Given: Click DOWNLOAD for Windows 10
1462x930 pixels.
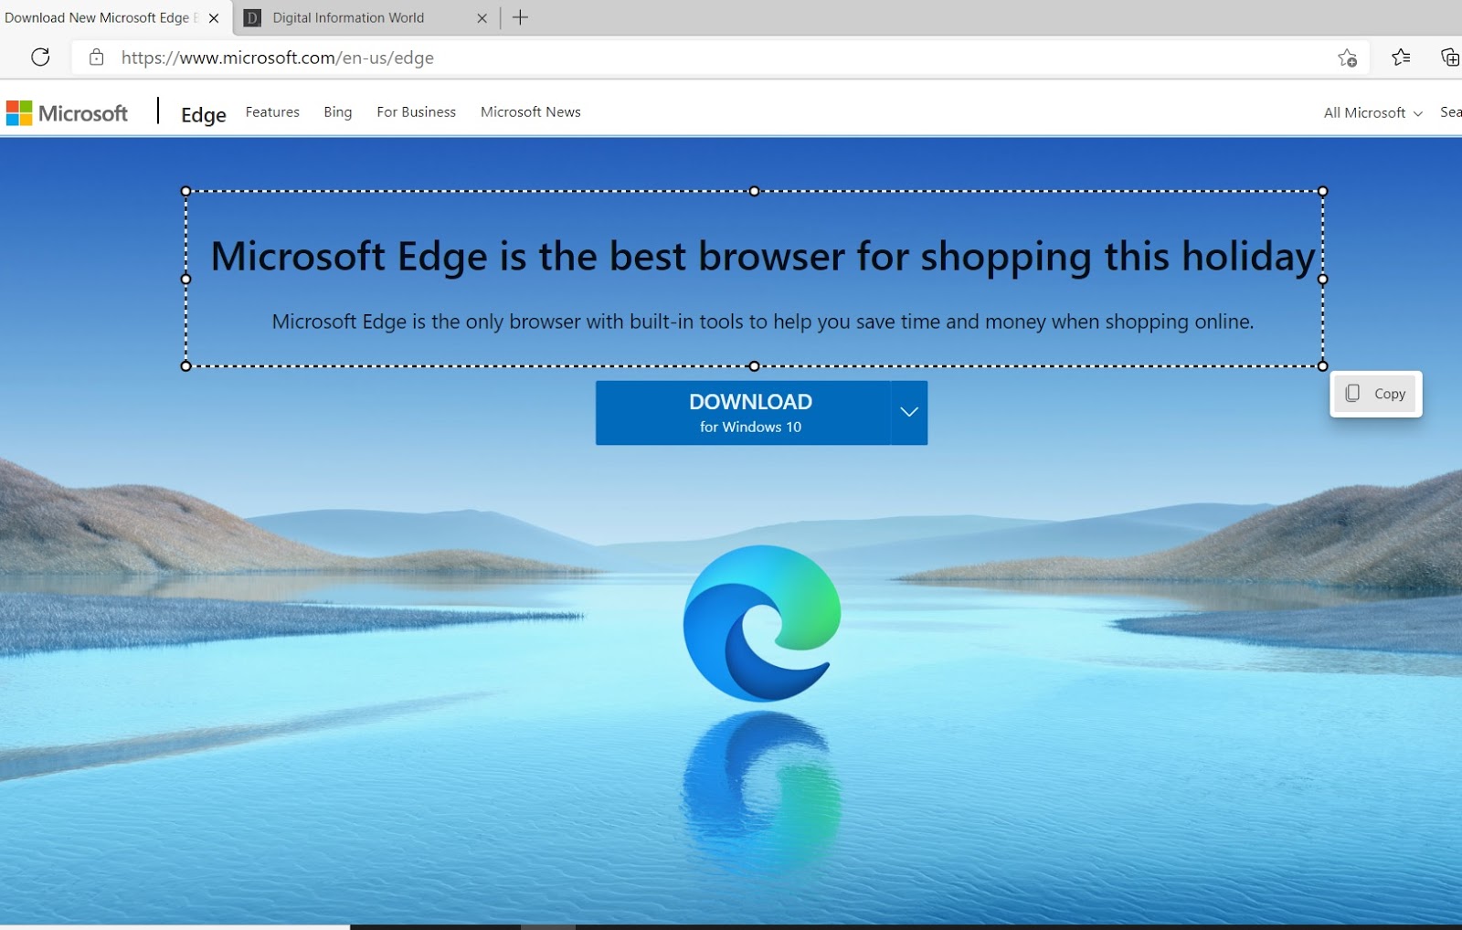Looking at the screenshot, I should [751, 412].
